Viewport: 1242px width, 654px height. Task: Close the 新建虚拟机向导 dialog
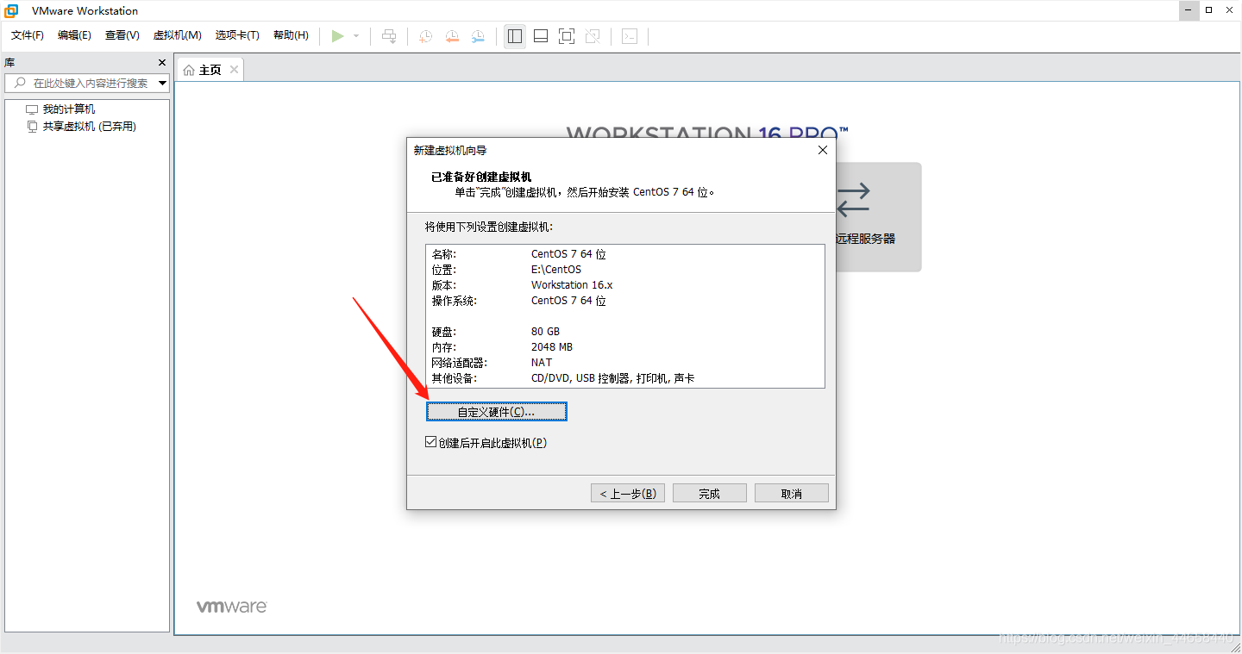822,150
